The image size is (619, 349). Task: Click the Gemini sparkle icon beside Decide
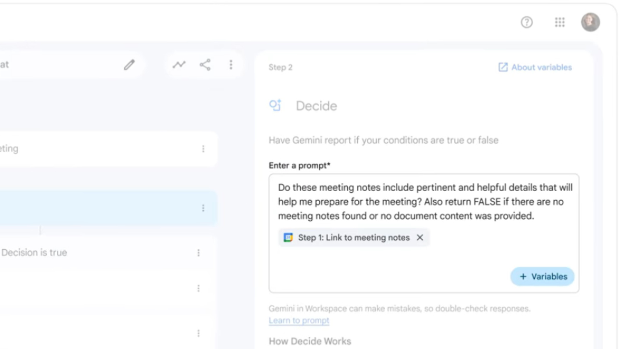[275, 106]
